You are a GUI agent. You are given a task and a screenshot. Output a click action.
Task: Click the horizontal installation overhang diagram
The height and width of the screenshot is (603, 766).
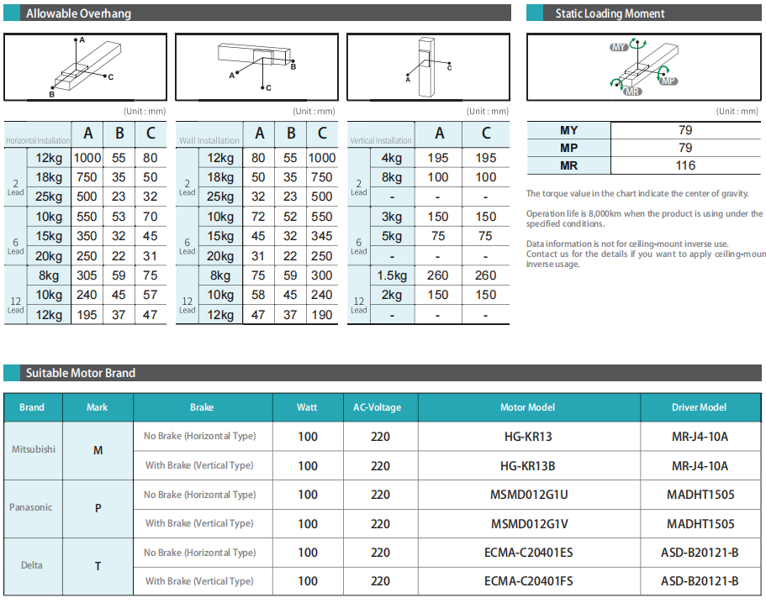click(86, 67)
